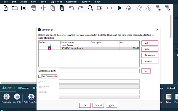Select the c43589v1.spss.vt.com server row
The width and height of the screenshot is (178, 111).
(x=89, y=48)
